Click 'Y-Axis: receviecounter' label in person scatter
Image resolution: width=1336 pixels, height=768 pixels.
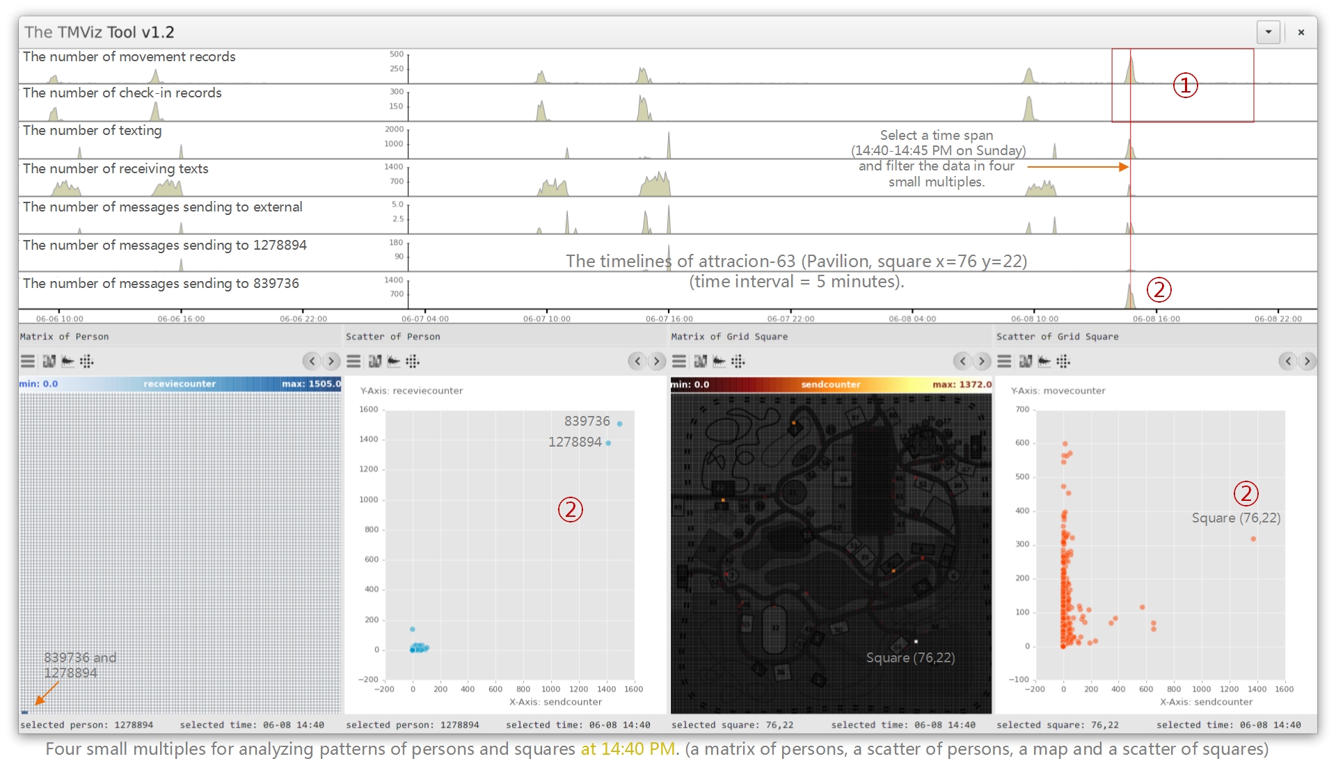[411, 391]
